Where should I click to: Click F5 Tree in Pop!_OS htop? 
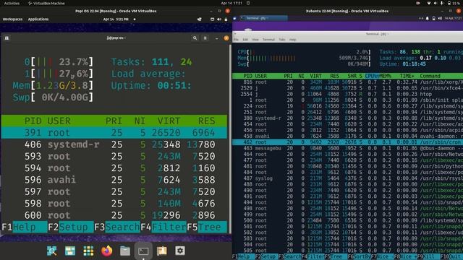pos(207,227)
